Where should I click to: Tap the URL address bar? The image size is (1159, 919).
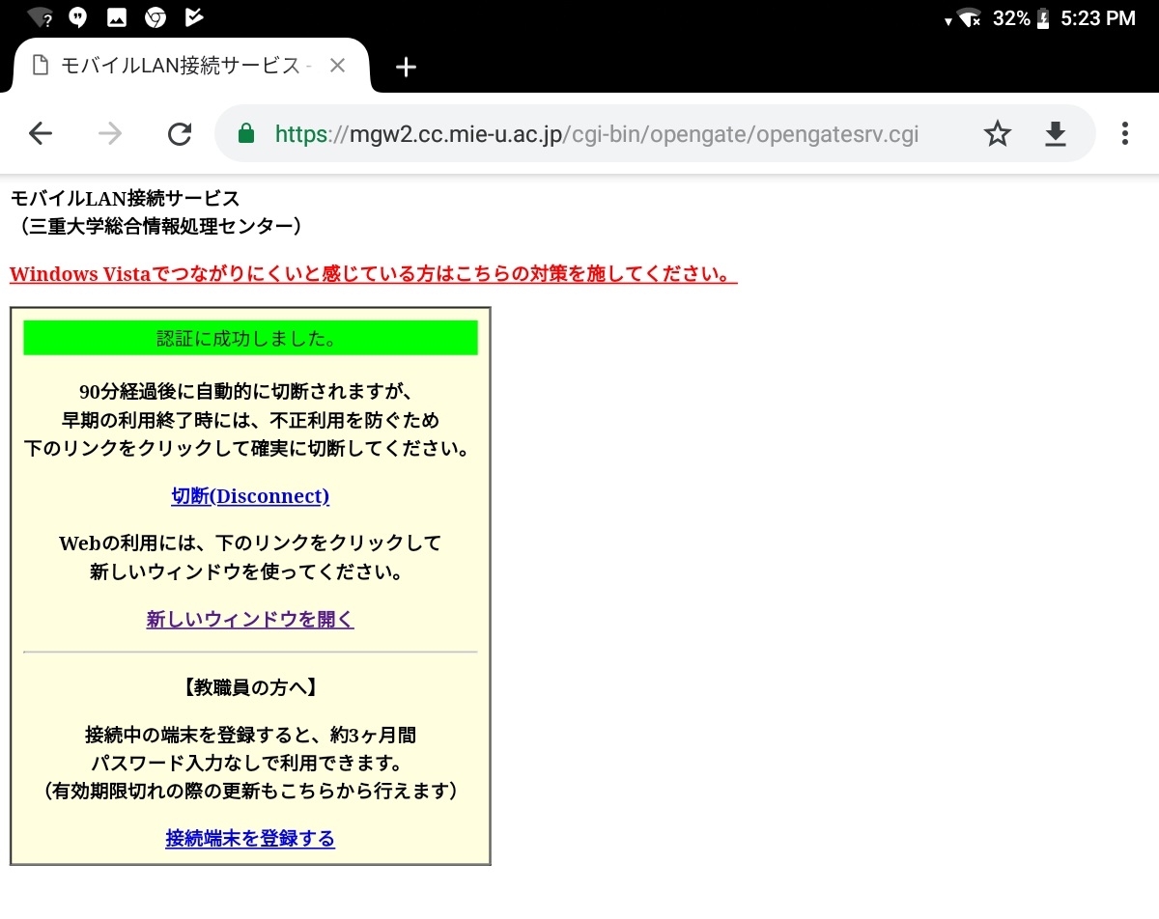click(596, 133)
